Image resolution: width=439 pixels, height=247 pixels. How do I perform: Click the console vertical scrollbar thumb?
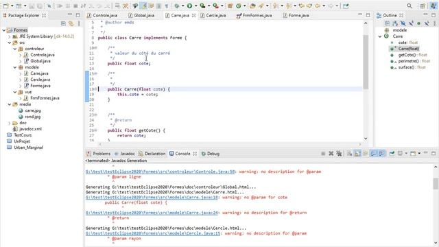coord(436,183)
